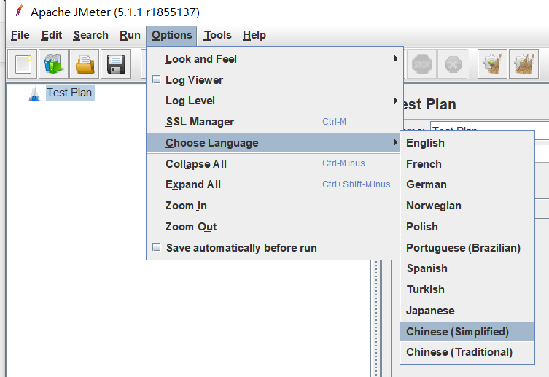Click the New test plan toolbar icon
549x377 pixels.
23,64
